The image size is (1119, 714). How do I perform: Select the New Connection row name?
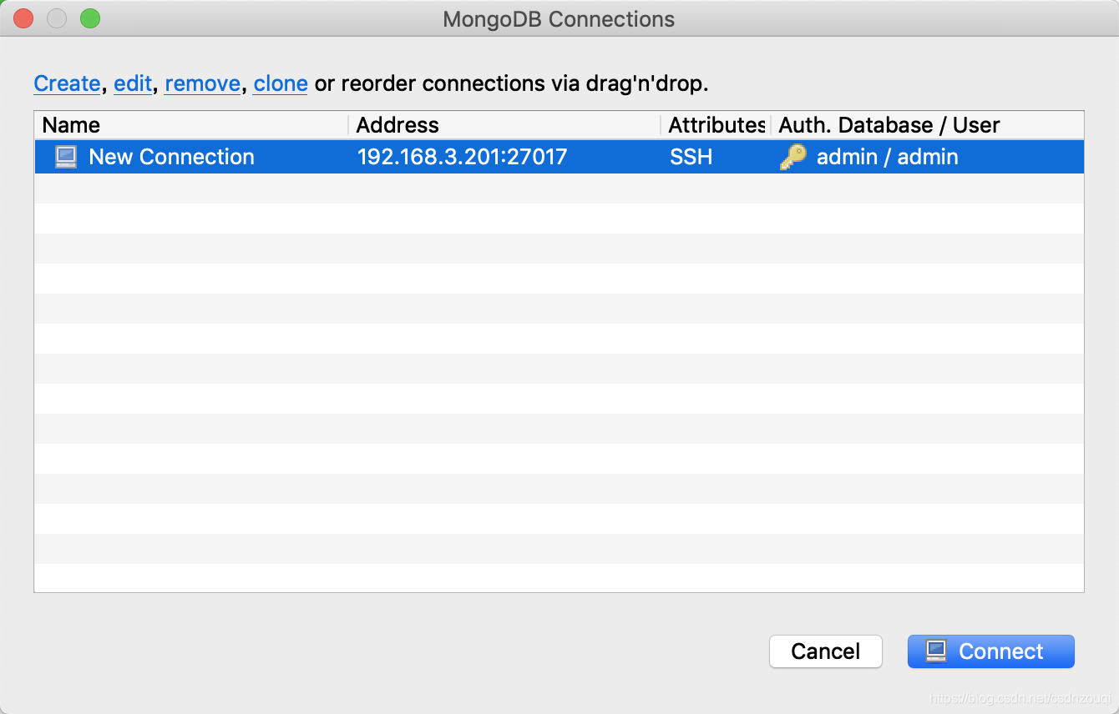coord(171,157)
